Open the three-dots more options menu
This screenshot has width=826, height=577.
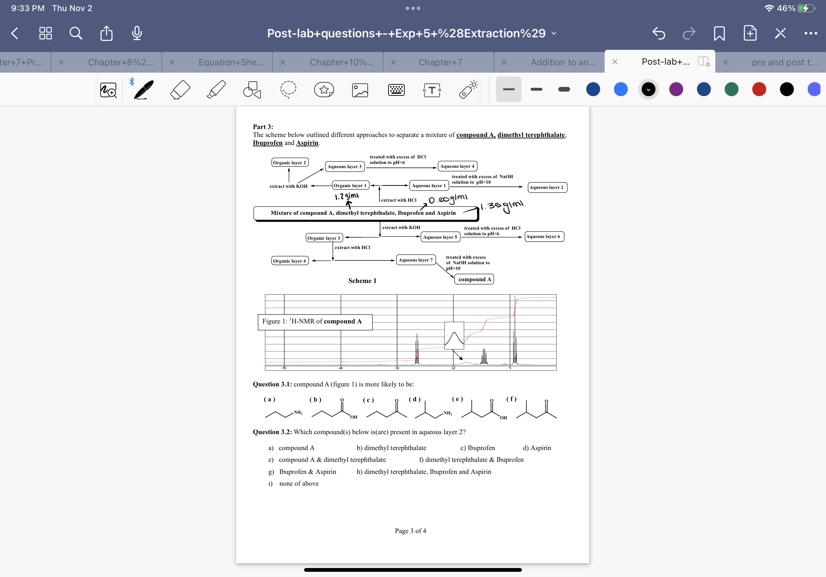point(810,33)
